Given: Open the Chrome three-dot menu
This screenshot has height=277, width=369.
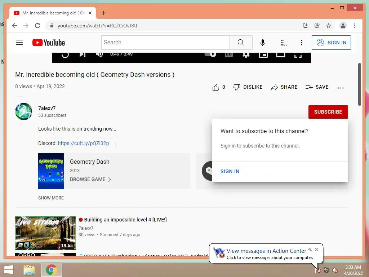Looking at the screenshot, I should click(355, 26).
